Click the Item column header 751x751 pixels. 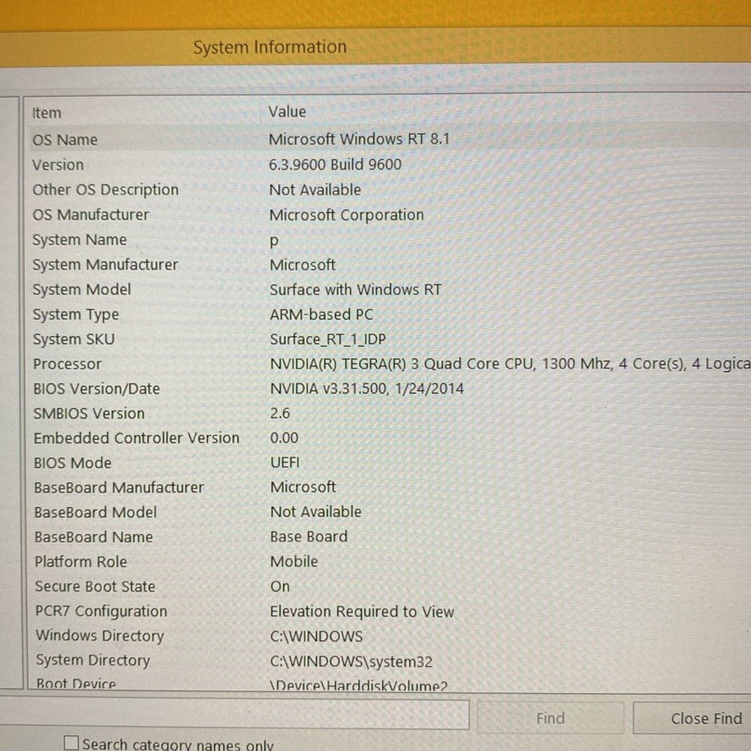click(x=47, y=113)
